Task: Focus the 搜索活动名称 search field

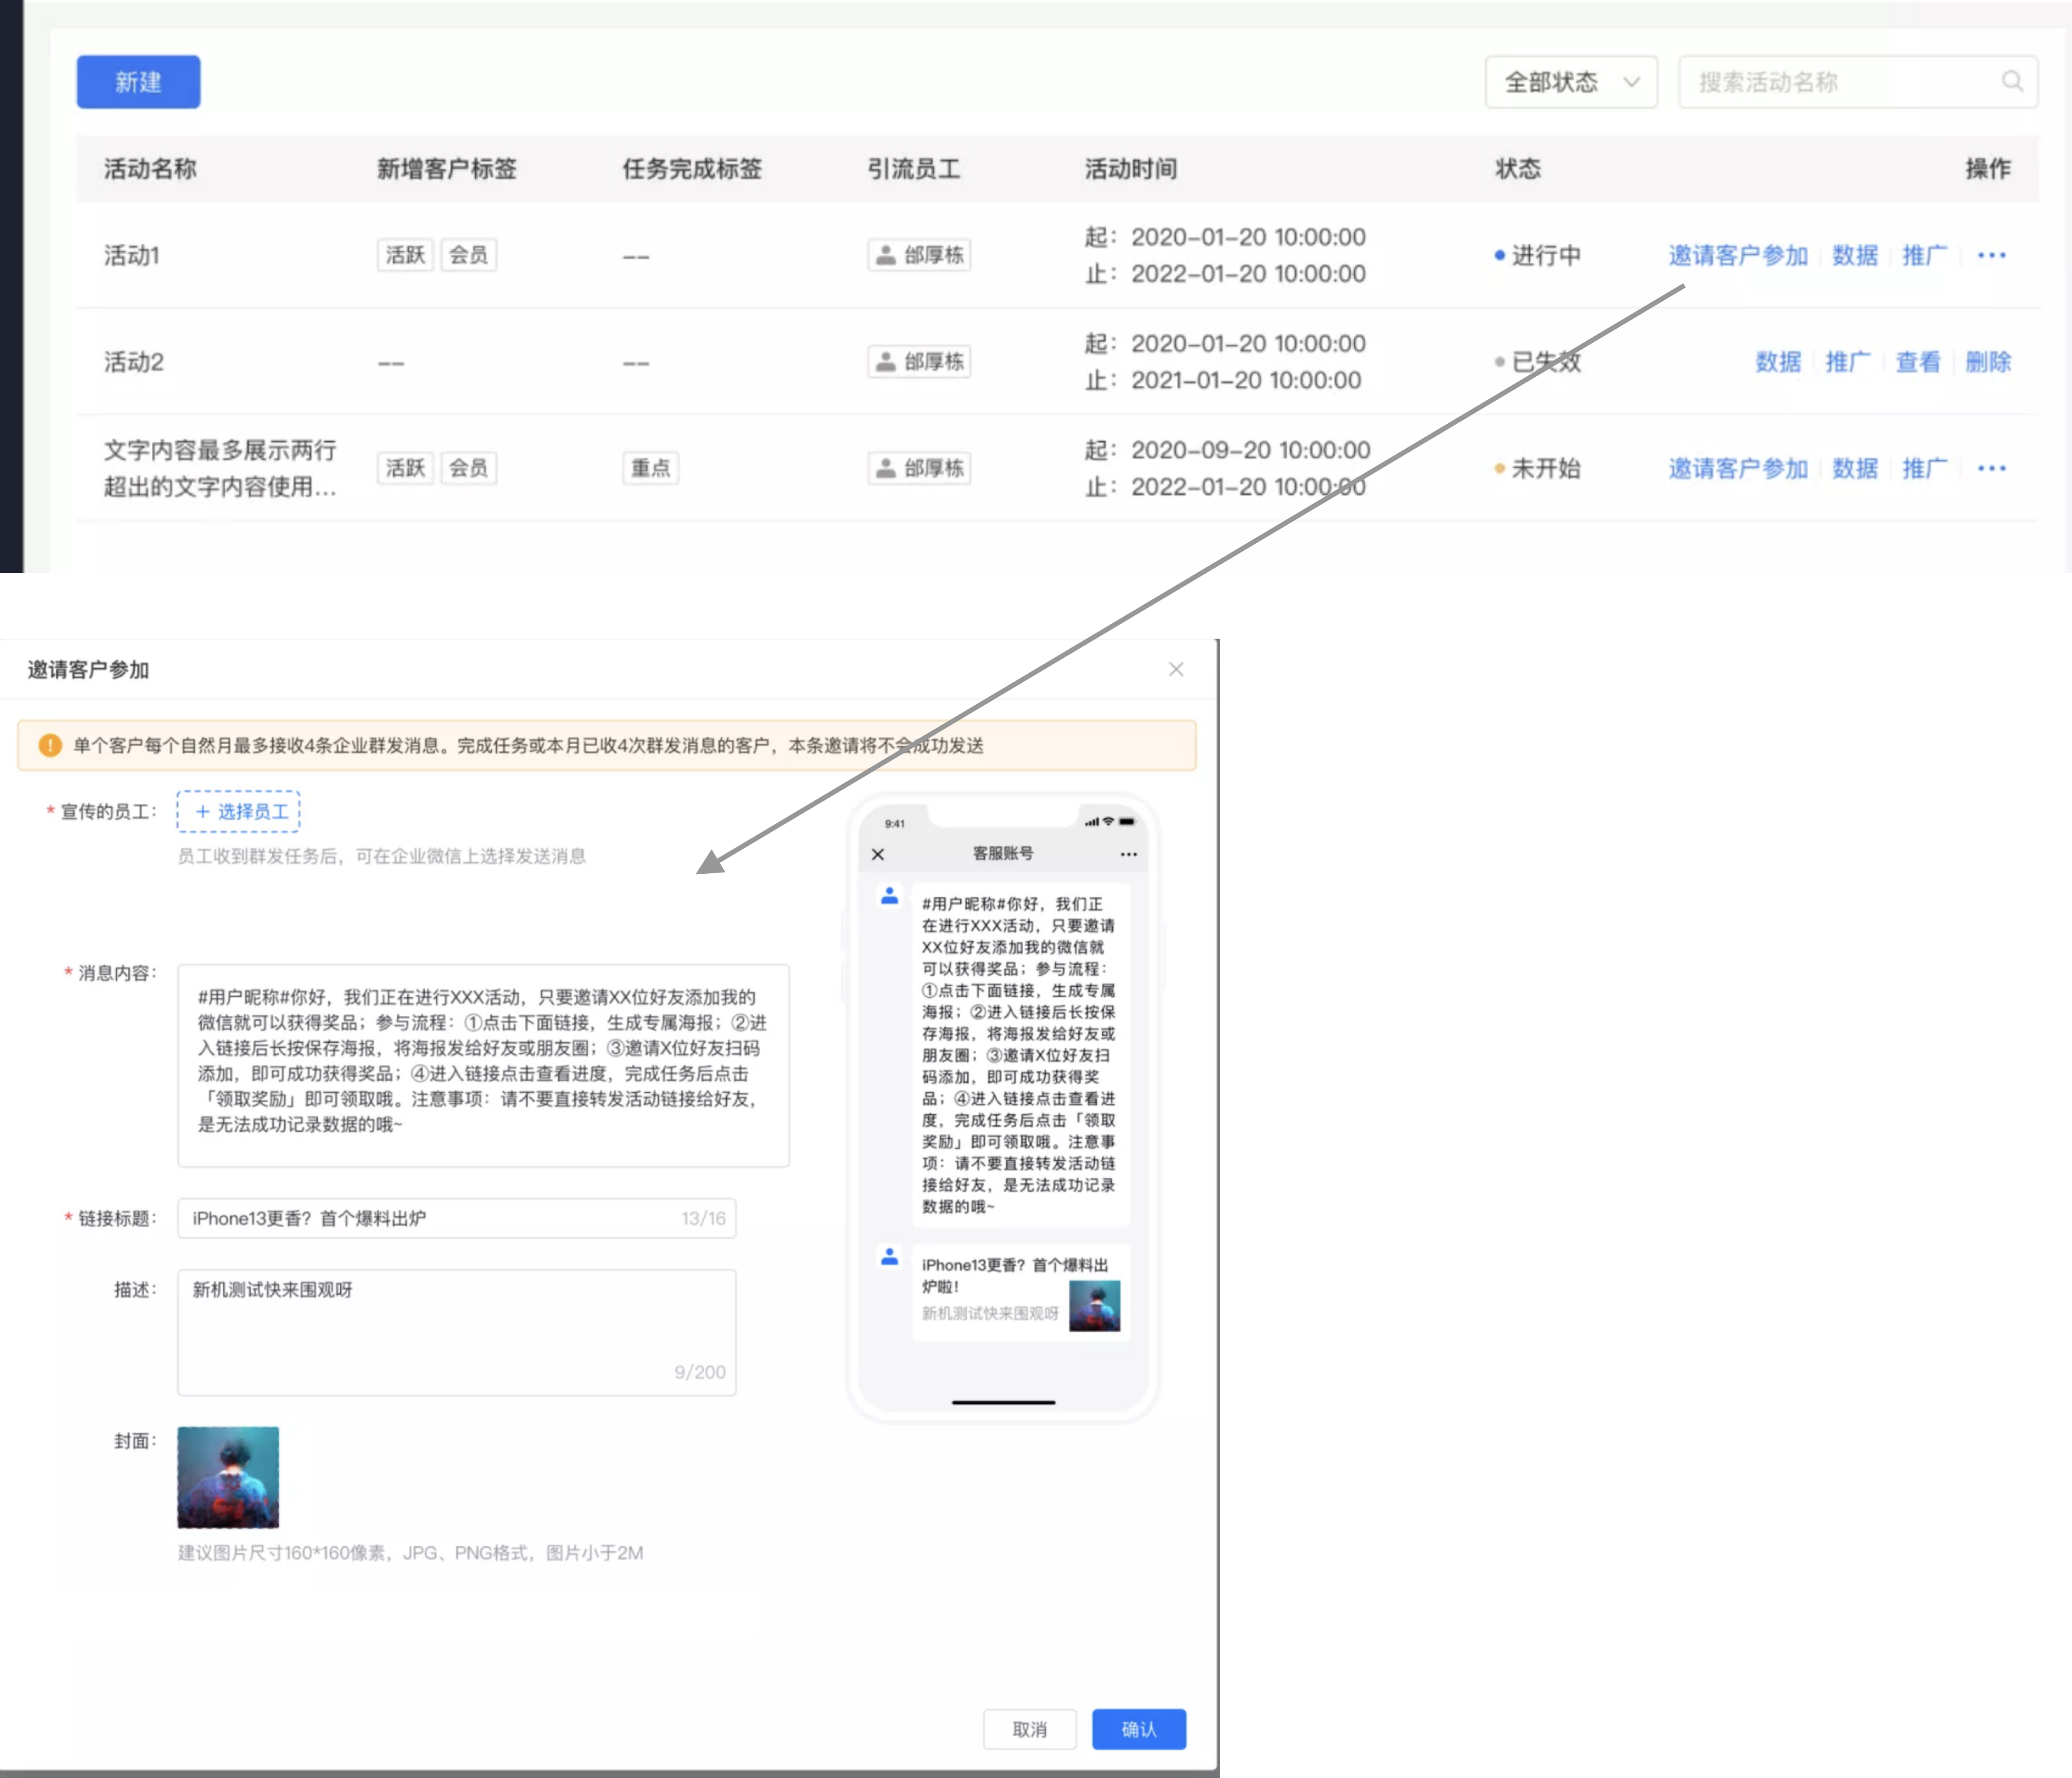Action: pyautogui.click(x=1858, y=82)
